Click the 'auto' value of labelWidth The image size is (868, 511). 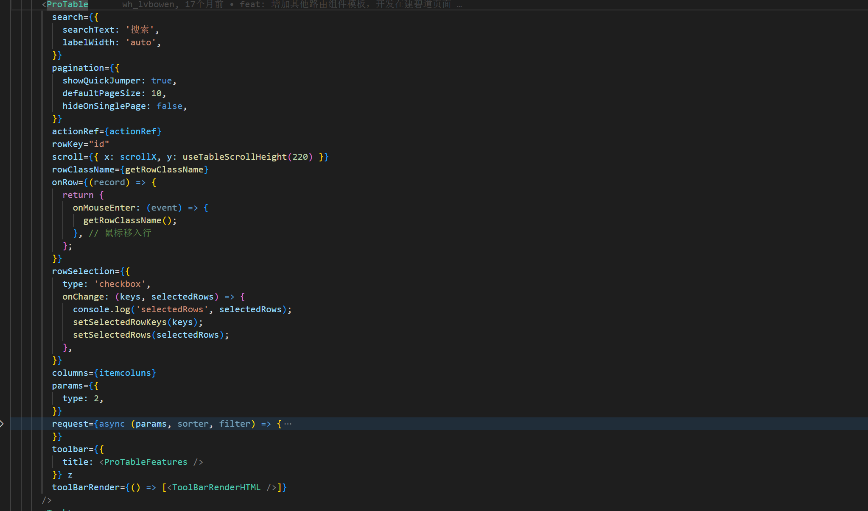click(x=140, y=42)
